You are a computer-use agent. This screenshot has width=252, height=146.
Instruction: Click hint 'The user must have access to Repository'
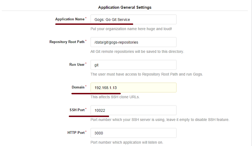click(147, 74)
